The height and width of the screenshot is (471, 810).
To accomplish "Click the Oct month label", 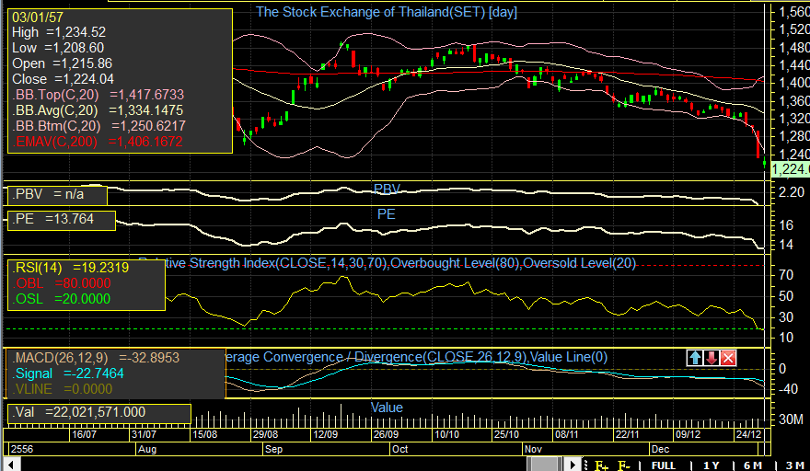I will [x=399, y=449].
